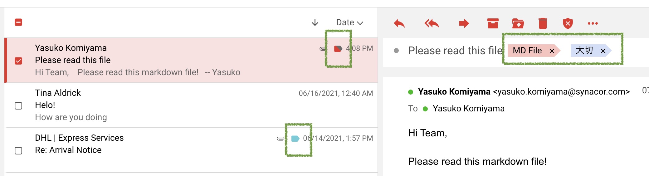Open the Date sort dropdown

349,22
